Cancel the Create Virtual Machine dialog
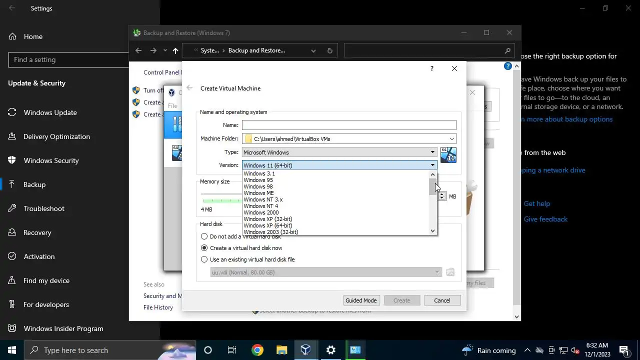The image size is (640, 360). [x=442, y=300]
